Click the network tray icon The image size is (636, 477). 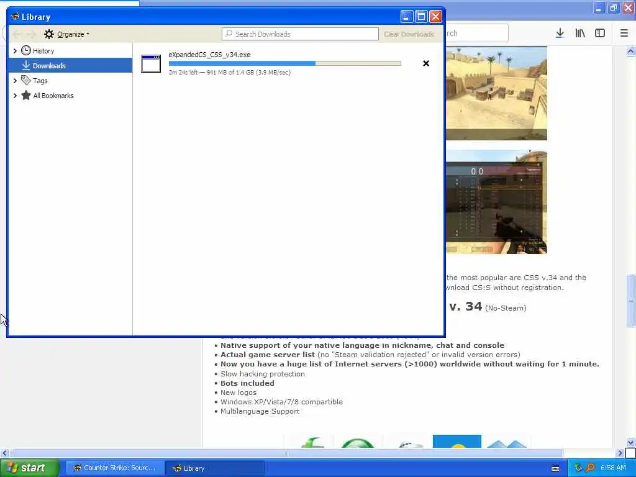pyautogui.click(x=578, y=468)
